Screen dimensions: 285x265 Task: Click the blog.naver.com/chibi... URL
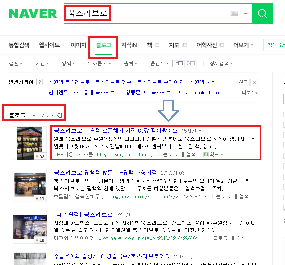tap(124, 155)
